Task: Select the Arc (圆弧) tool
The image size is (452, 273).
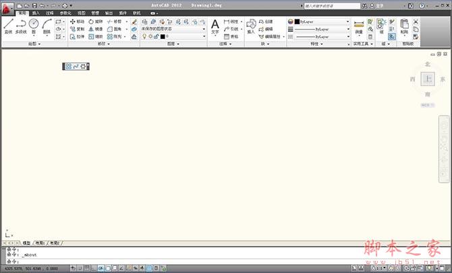Action: 47,26
